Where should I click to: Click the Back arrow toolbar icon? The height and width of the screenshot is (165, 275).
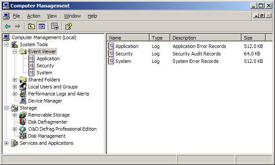pos(7,26)
